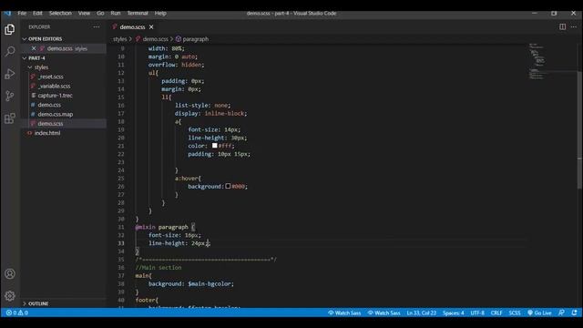Select demo.scss in the styles folder
583x328 pixels.
(x=50, y=124)
